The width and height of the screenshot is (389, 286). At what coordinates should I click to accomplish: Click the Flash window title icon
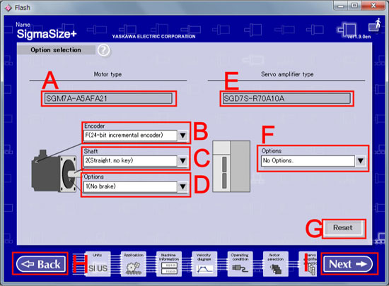click(x=8, y=8)
